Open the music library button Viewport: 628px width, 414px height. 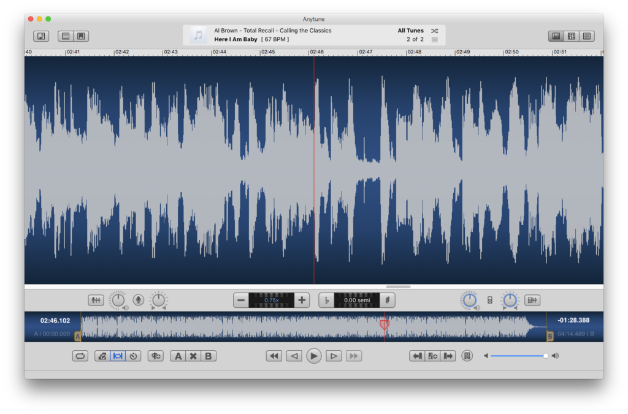[41, 36]
